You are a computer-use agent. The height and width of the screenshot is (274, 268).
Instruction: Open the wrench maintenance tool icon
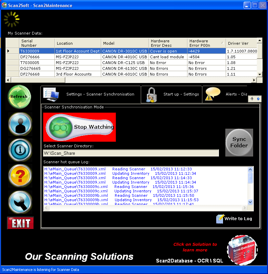[20, 202]
